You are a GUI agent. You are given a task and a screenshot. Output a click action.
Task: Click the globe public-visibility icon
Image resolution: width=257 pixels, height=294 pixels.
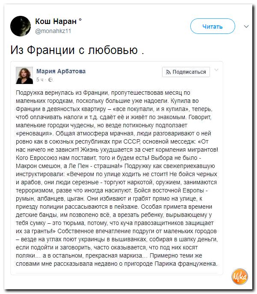(x=50, y=80)
